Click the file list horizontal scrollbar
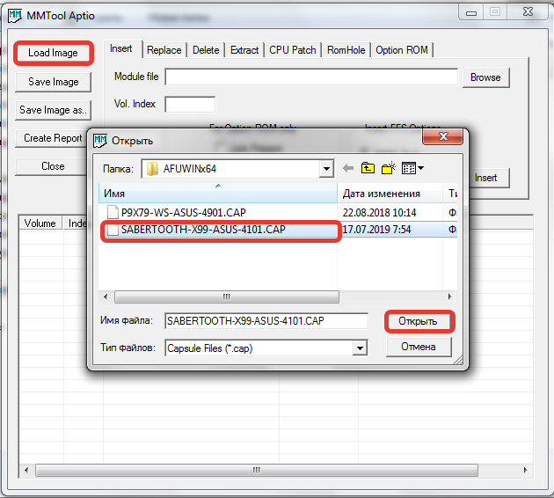This screenshot has width=554, height=498. coord(227,297)
